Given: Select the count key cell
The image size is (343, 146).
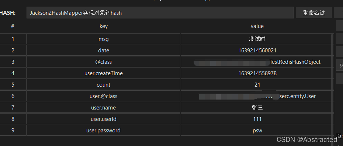Looking at the screenshot, I should pyautogui.click(x=104, y=84).
